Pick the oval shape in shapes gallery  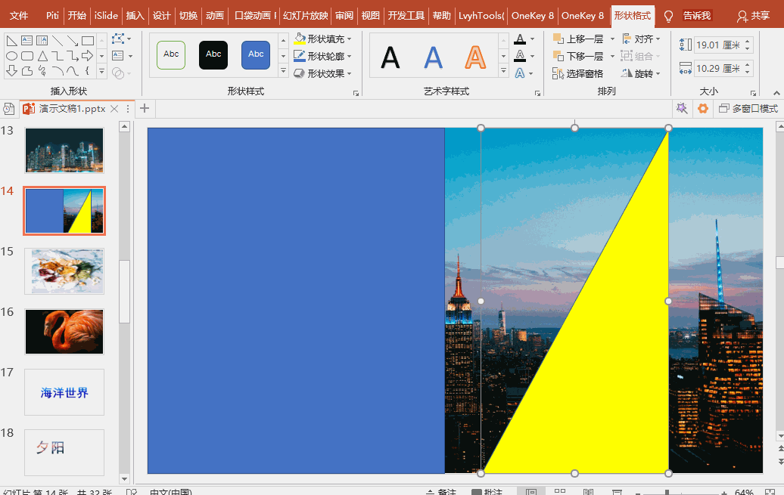pyautogui.click(x=11, y=56)
